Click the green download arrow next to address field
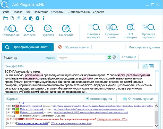The height and width of the screenshot is (129, 163). pos(109,57)
